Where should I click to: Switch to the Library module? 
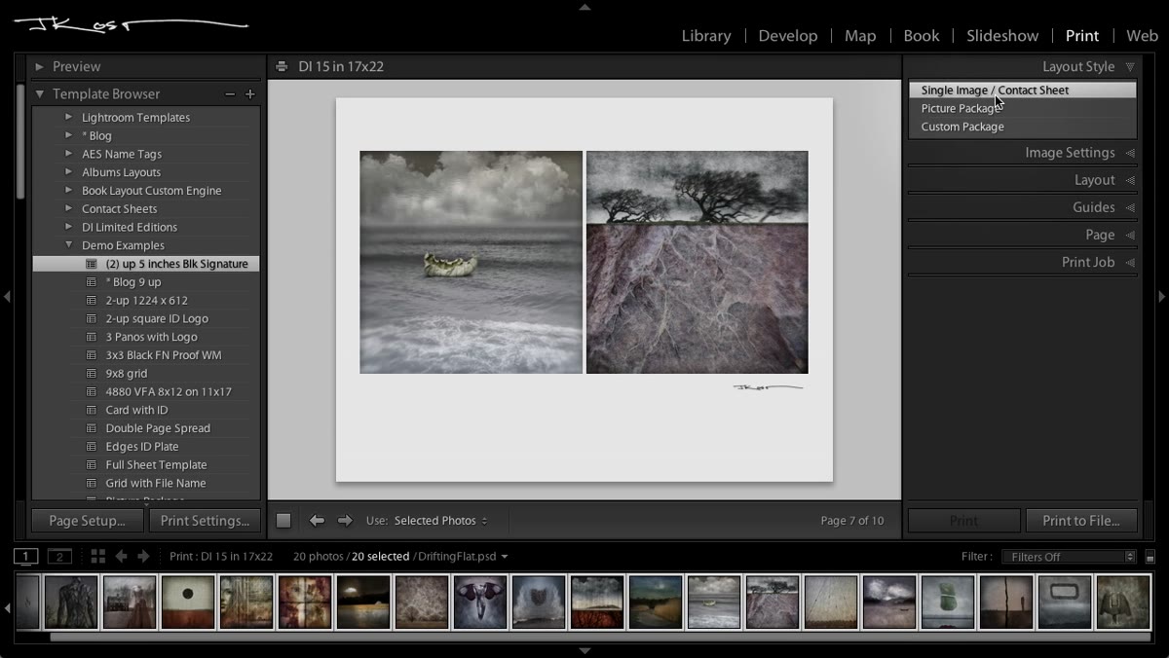706,36
